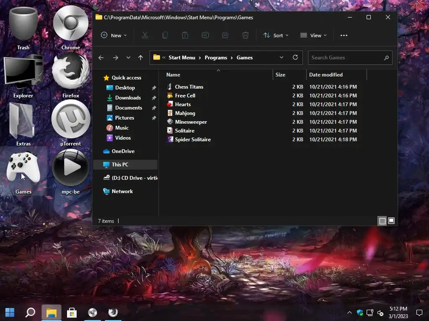Show hidden tray icons chevron
The width and height of the screenshot is (429, 321).
tap(349, 312)
